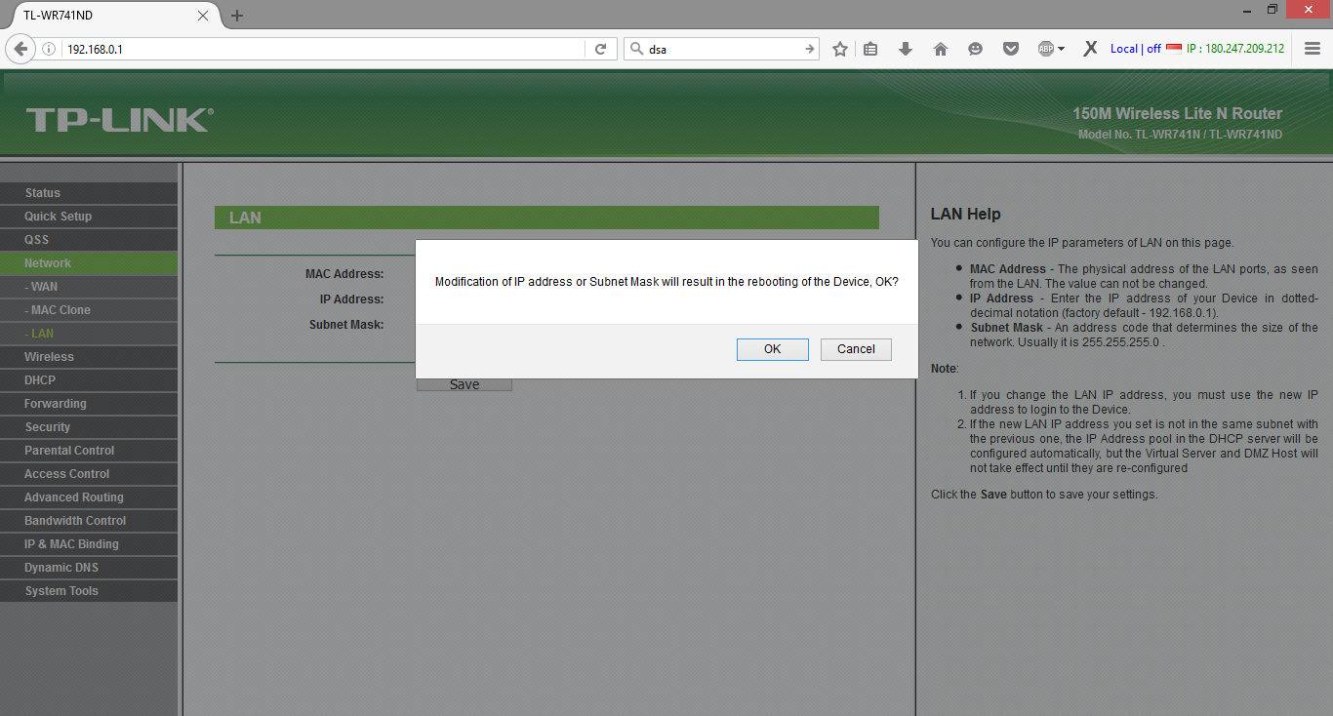Open the downloads arrow icon
Viewport: 1333px width, 716px height.
click(x=906, y=49)
